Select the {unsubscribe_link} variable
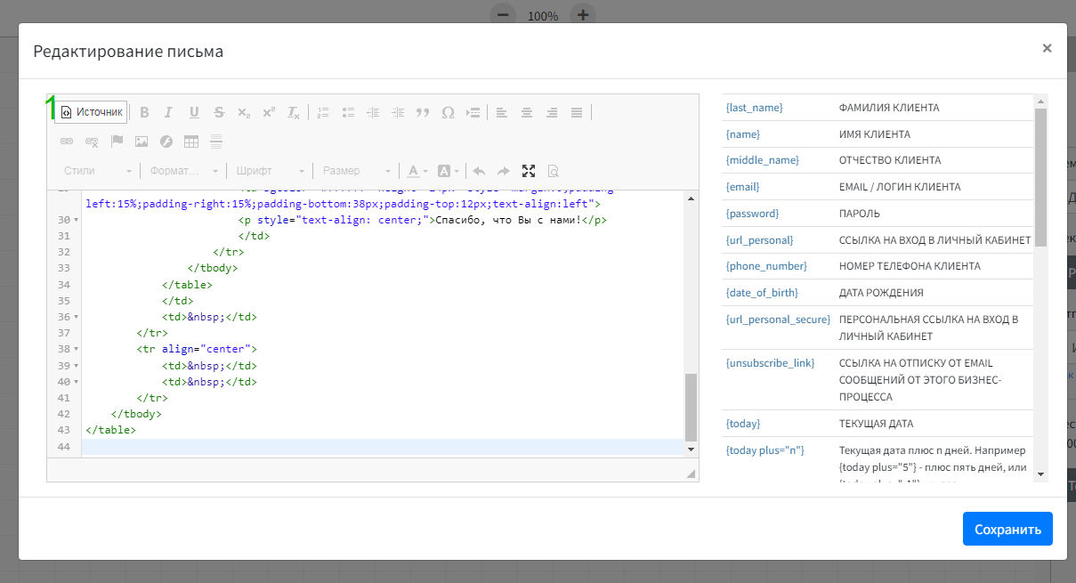Screen dimensions: 1076x583 tap(770, 363)
